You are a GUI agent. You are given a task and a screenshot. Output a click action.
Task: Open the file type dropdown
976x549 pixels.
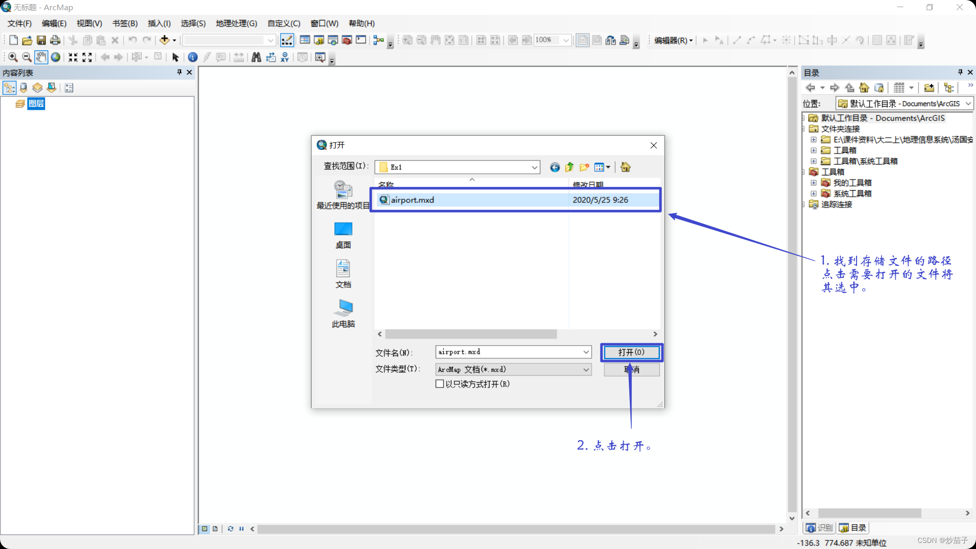(x=586, y=370)
